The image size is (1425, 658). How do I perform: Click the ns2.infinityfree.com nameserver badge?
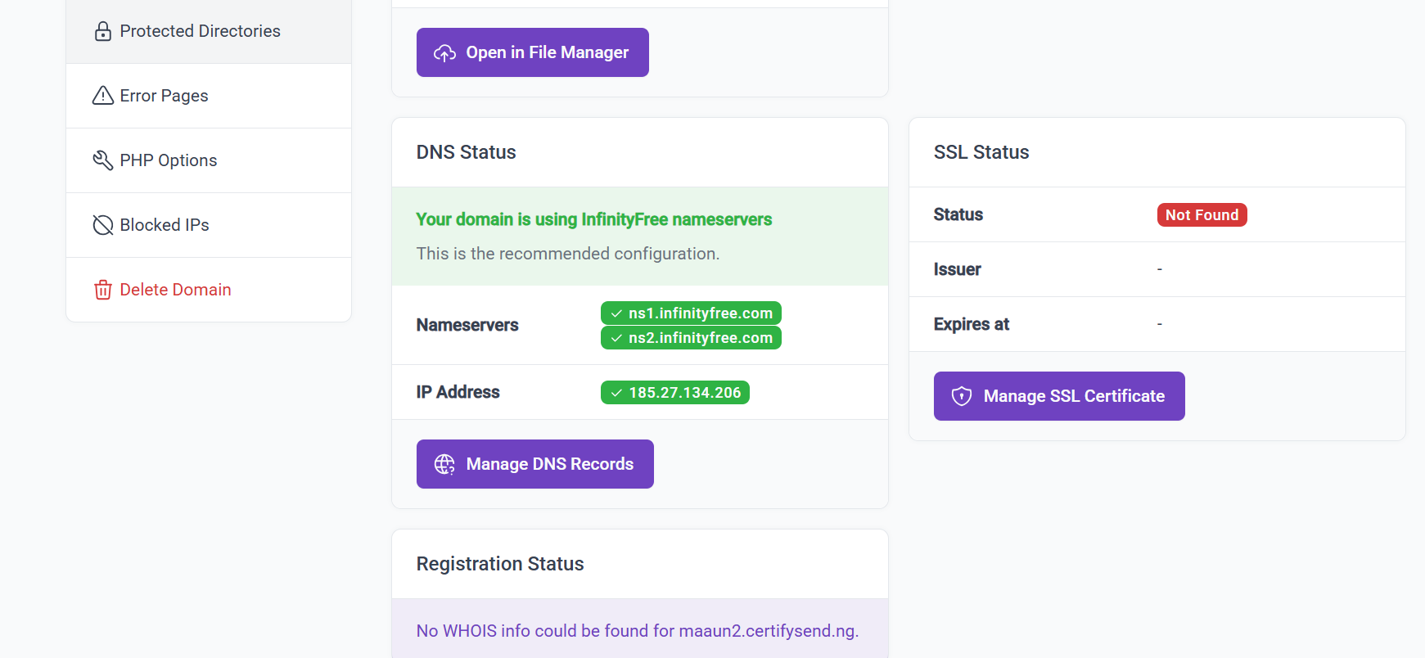691,338
